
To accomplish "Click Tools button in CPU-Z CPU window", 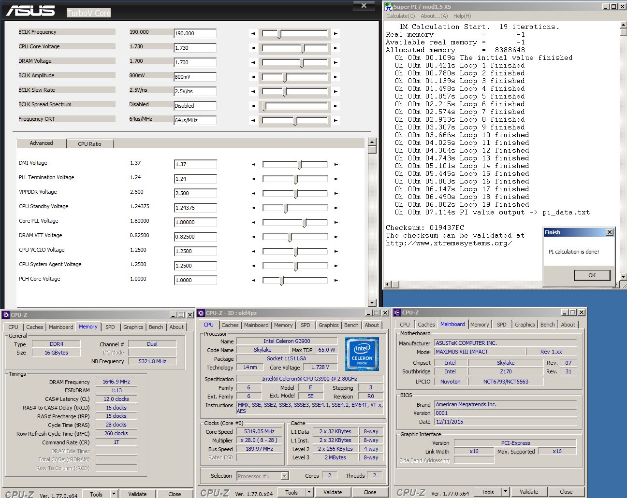I will [292, 492].
